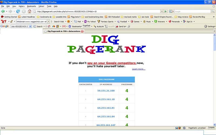This screenshot has width=216, height=135.
Task: Click the page vertical scrollbar thumb
Action: 214,44
